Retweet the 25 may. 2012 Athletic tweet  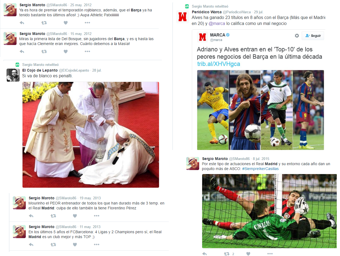pos(44,23)
